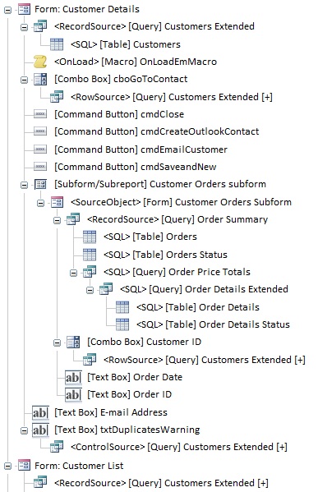Click the table icon beside [Table] Orders
Image resolution: width=318 pixels, height=492 pixels.
[x=90, y=237]
